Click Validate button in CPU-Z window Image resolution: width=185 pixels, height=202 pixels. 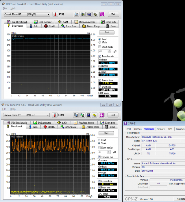pyautogui.click(x=180, y=199)
